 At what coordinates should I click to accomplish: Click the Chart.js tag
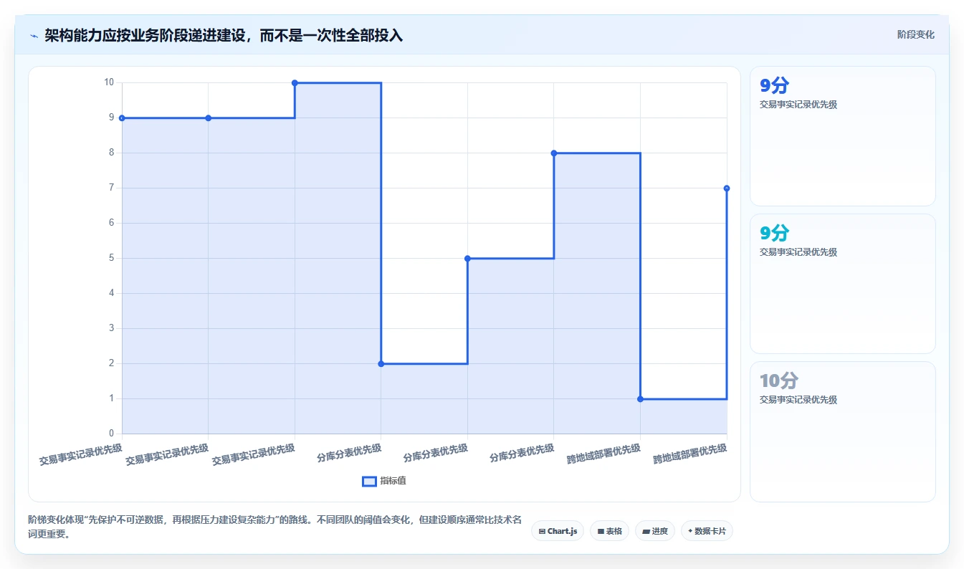pos(558,531)
